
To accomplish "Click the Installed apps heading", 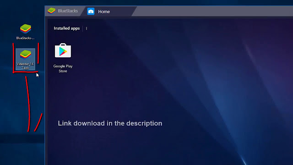I will (67, 28).
